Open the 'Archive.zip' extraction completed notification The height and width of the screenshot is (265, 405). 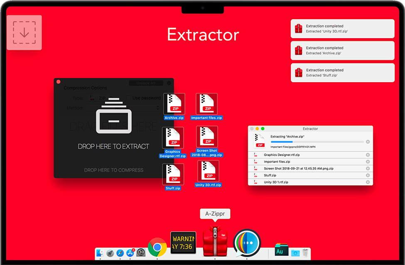pyautogui.click(x=342, y=50)
